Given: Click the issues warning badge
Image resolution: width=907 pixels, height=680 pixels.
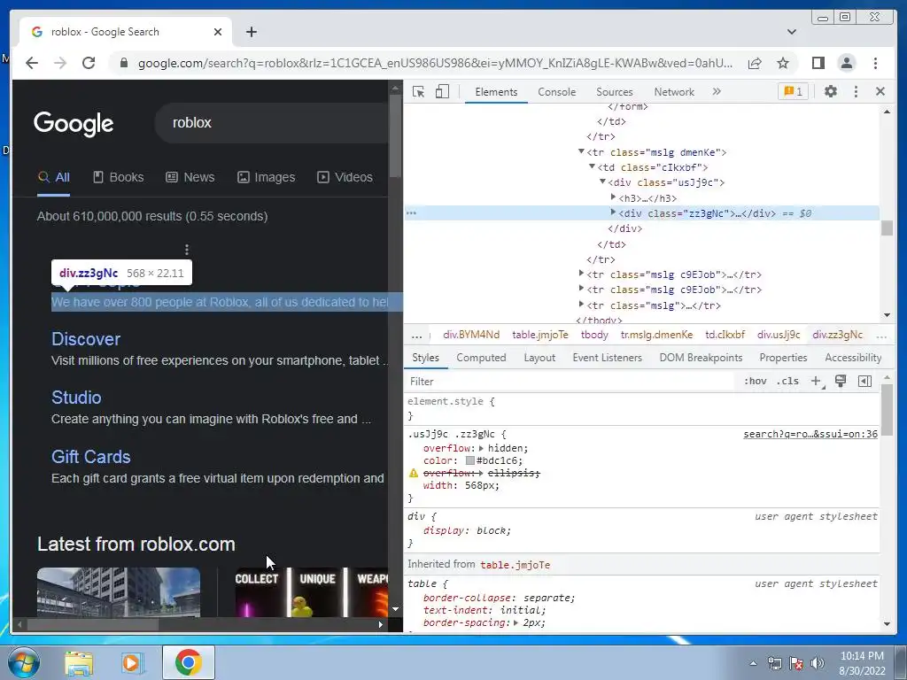Looking at the screenshot, I should point(793,91).
